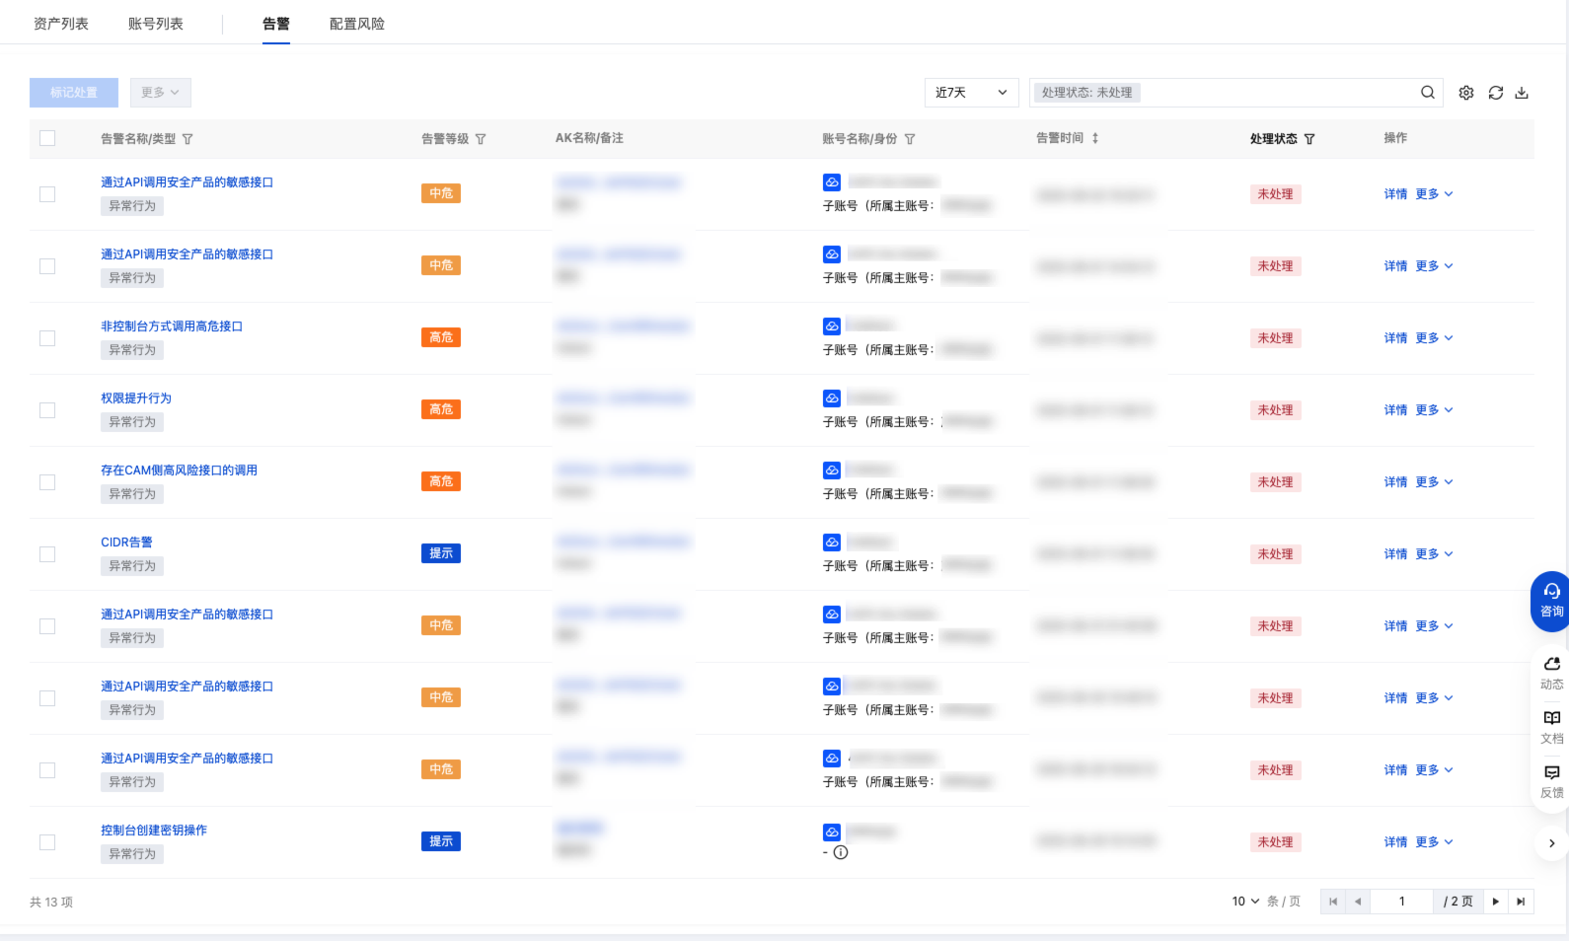Refresh the alert list

(x=1495, y=93)
